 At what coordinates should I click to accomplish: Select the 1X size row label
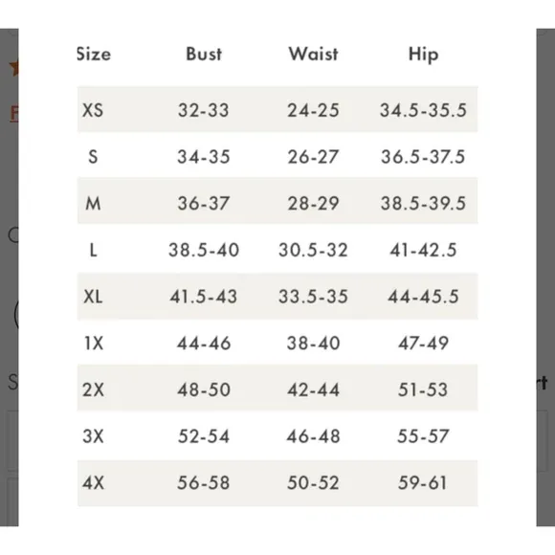pyautogui.click(x=94, y=344)
